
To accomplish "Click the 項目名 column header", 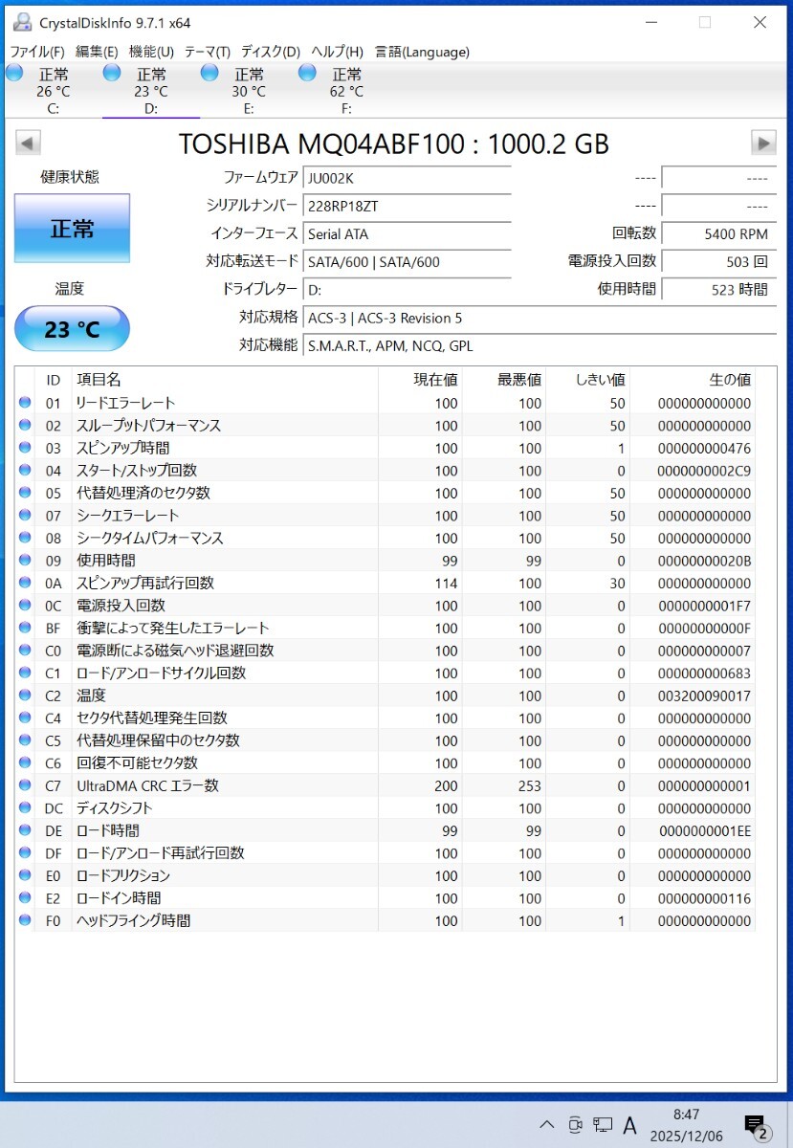I will [x=225, y=380].
